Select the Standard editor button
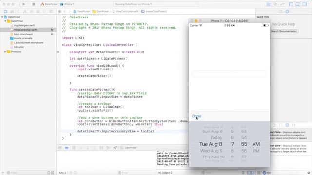The height and width of the screenshot is (175, 312). point(268,4)
